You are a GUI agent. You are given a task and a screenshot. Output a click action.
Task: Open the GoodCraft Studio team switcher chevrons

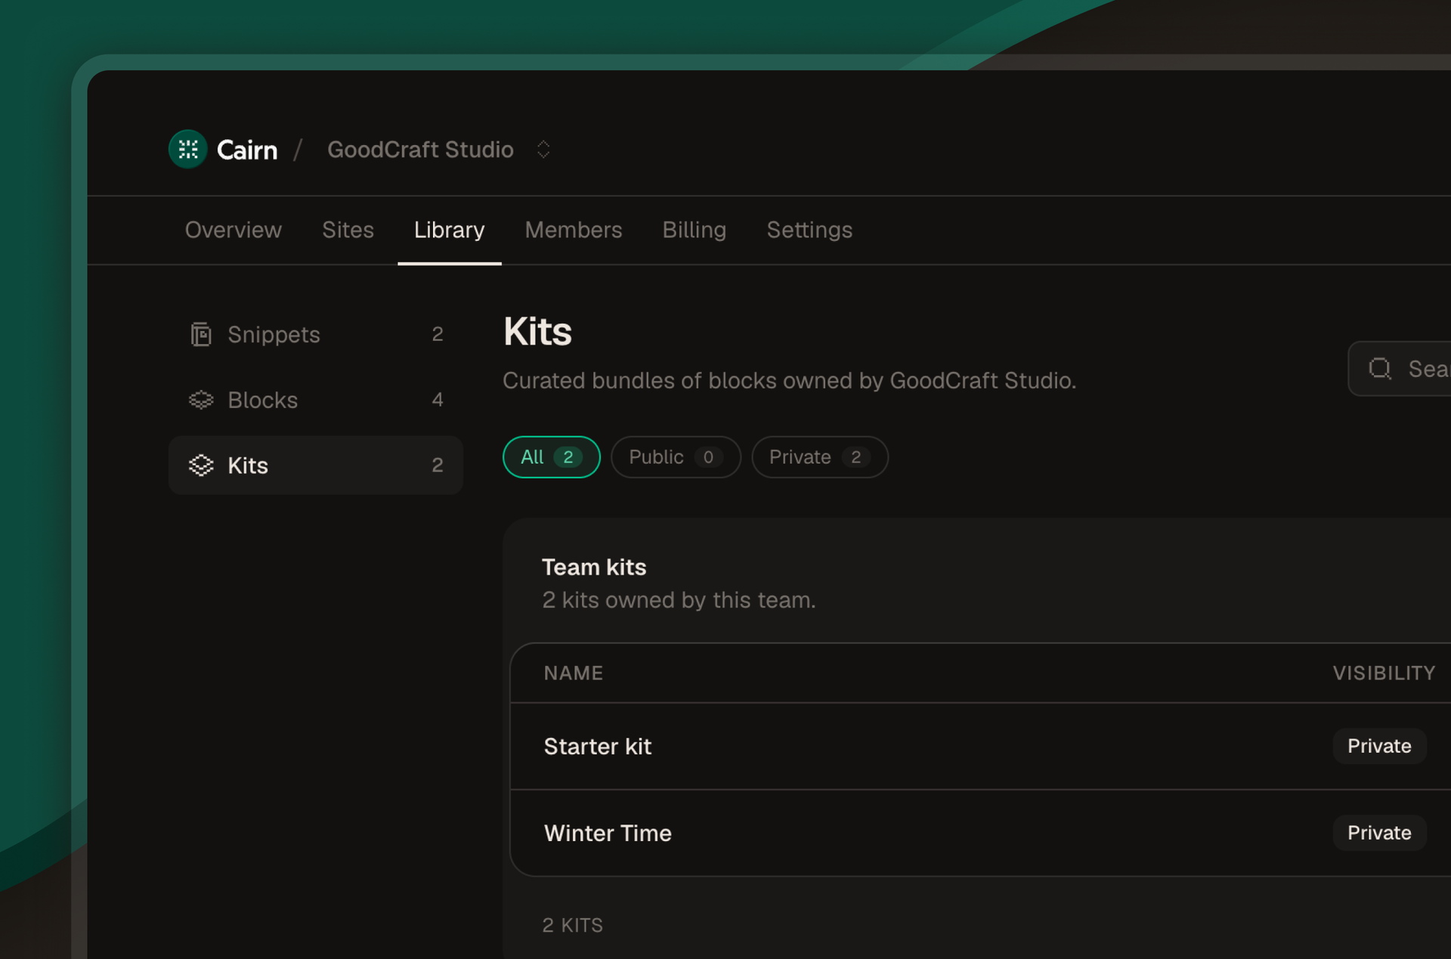point(543,150)
